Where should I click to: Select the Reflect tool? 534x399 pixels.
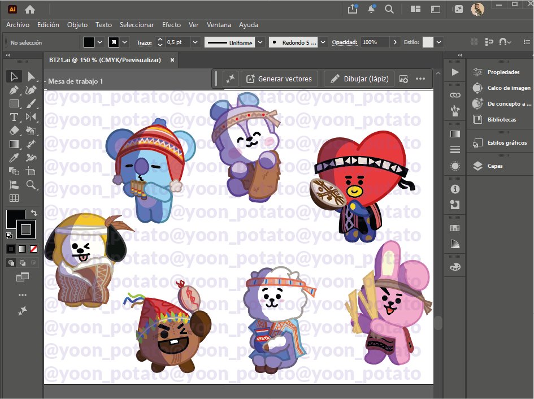pyautogui.click(x=31, y=117)
